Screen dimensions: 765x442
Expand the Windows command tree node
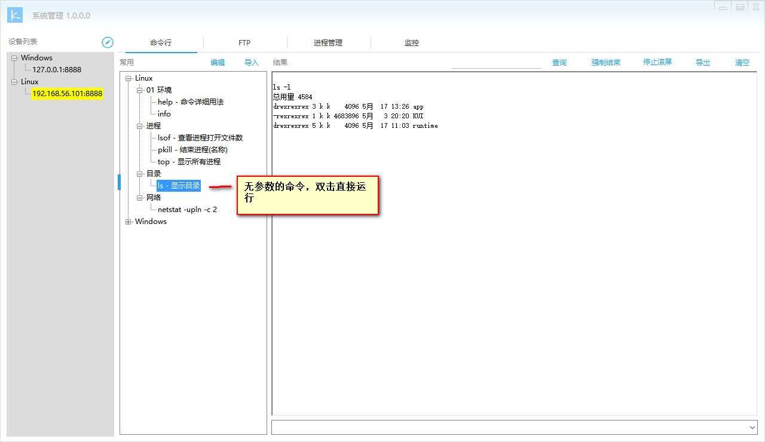click(128, 222)
